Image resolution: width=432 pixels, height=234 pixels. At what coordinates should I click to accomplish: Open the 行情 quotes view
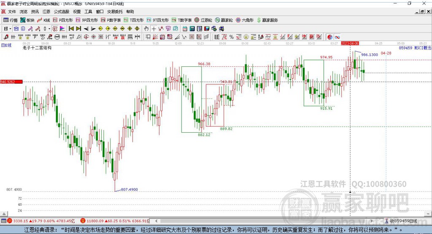coord(10,20)
